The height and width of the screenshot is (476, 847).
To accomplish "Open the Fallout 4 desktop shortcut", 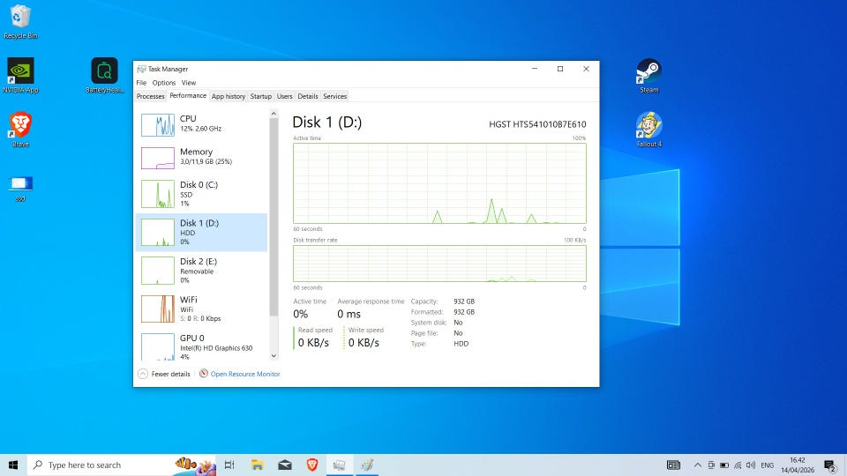I will 648,130.
